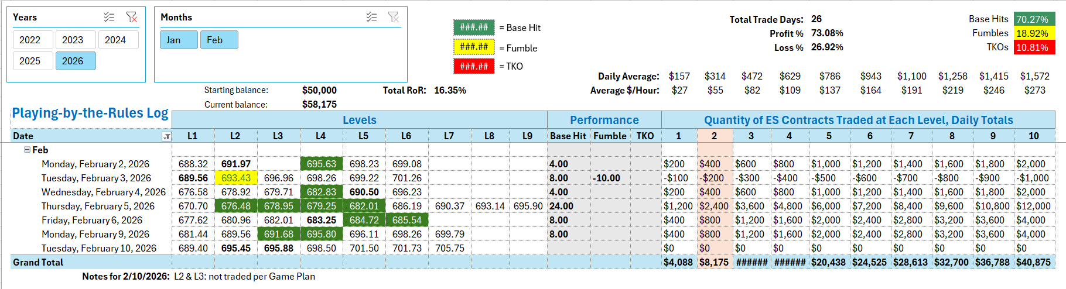The image size is (1066, 289).
Task: Select the Grand Total row label
Action: coord(38,262)
